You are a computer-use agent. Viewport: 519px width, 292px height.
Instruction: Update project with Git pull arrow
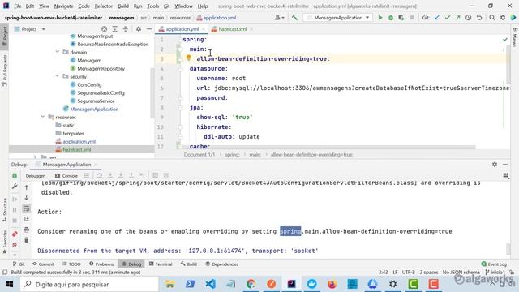tap(437, 18)
